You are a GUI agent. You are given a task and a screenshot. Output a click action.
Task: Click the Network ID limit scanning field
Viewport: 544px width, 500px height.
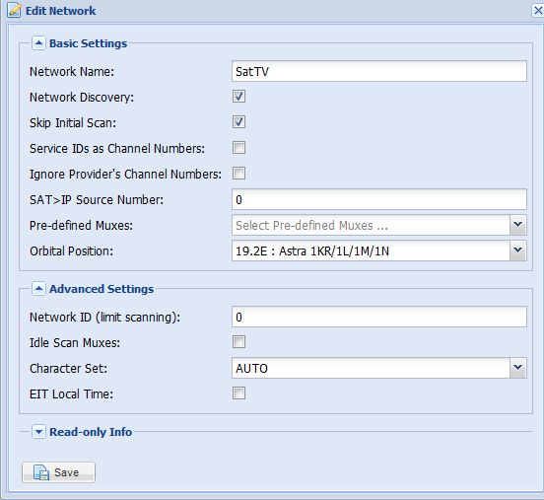coord(379,317)
